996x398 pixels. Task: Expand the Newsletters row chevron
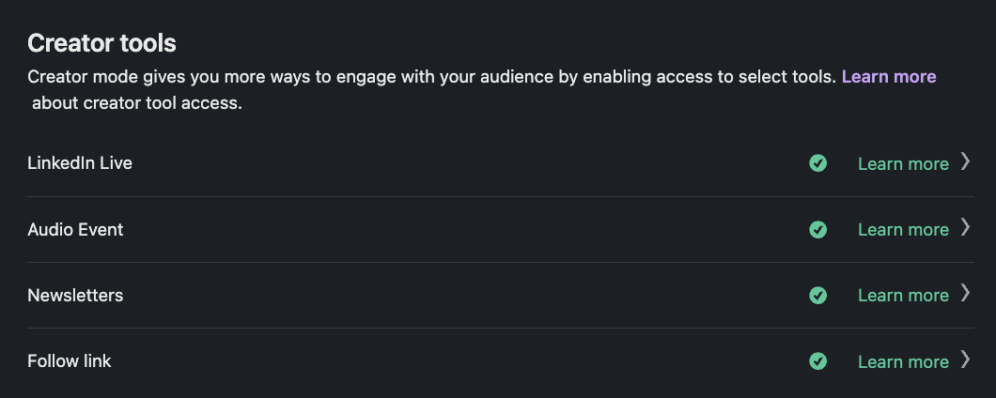(965, 293)
